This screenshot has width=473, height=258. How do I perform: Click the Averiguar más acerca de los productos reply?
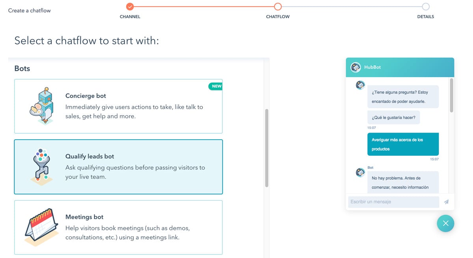[403, 144]
